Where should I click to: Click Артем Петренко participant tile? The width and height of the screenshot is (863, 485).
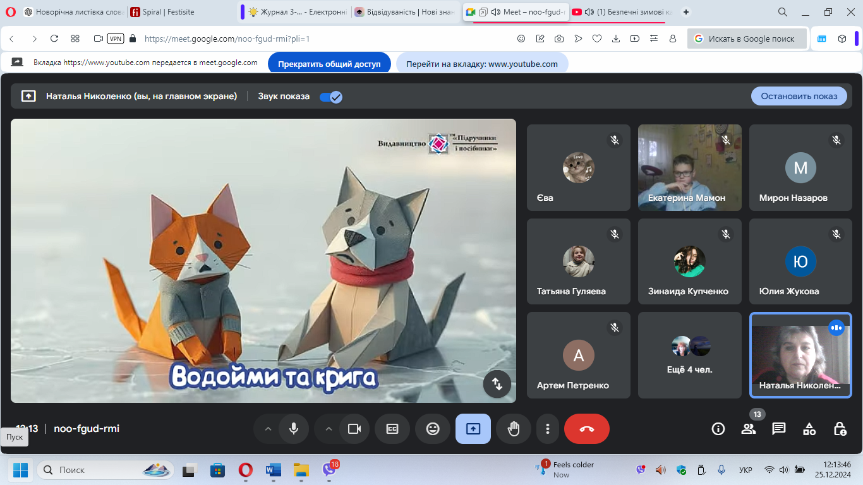click(579, 355)
